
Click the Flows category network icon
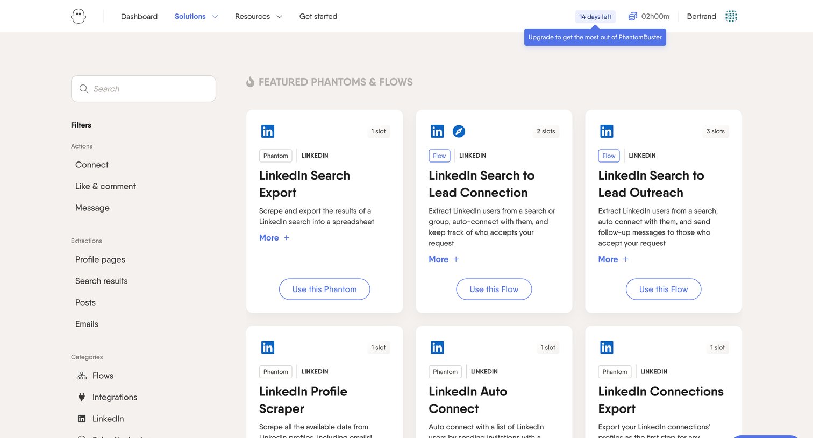tap(82, 376)
